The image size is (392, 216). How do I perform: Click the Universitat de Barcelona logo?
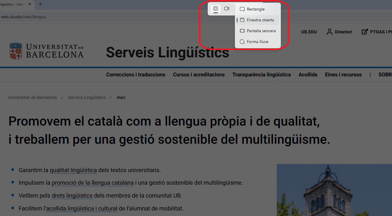[46, 51]
